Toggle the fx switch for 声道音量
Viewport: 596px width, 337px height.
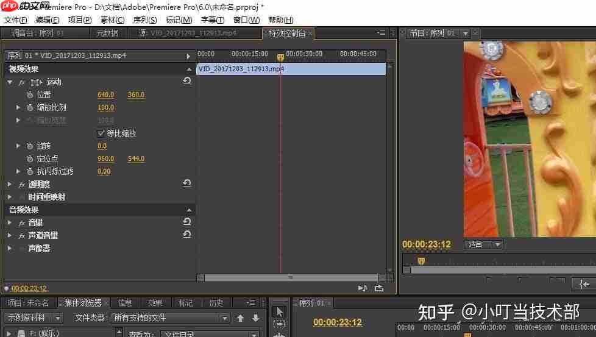pyautogui.click(x=22, y=236)
